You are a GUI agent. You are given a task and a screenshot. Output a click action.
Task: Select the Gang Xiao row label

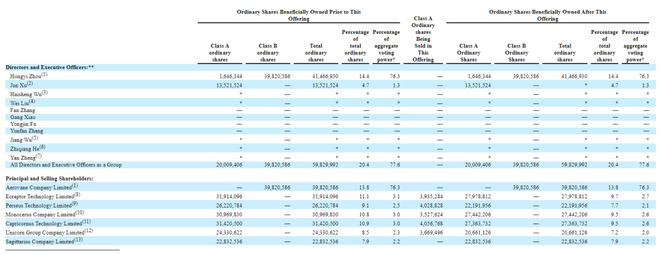pyautogui.click(x=23, y=117)
